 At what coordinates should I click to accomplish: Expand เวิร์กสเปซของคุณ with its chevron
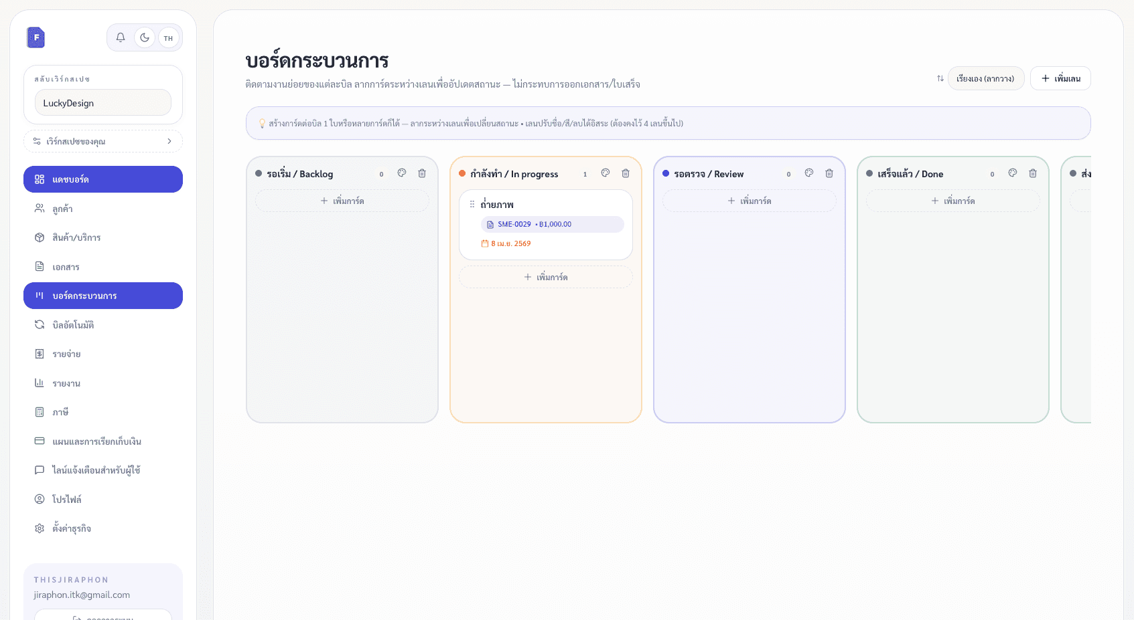coord(169,141)
